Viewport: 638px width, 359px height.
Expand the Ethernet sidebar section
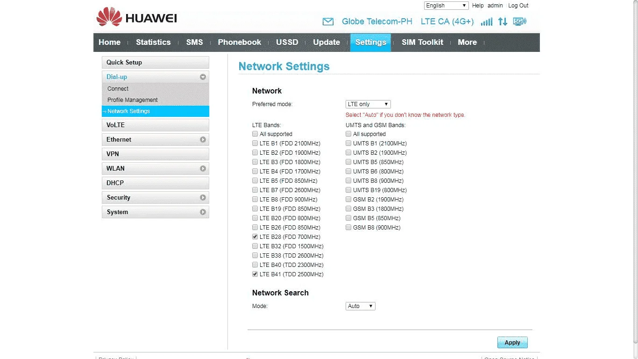pyautogui.click(x=155, y=139)
